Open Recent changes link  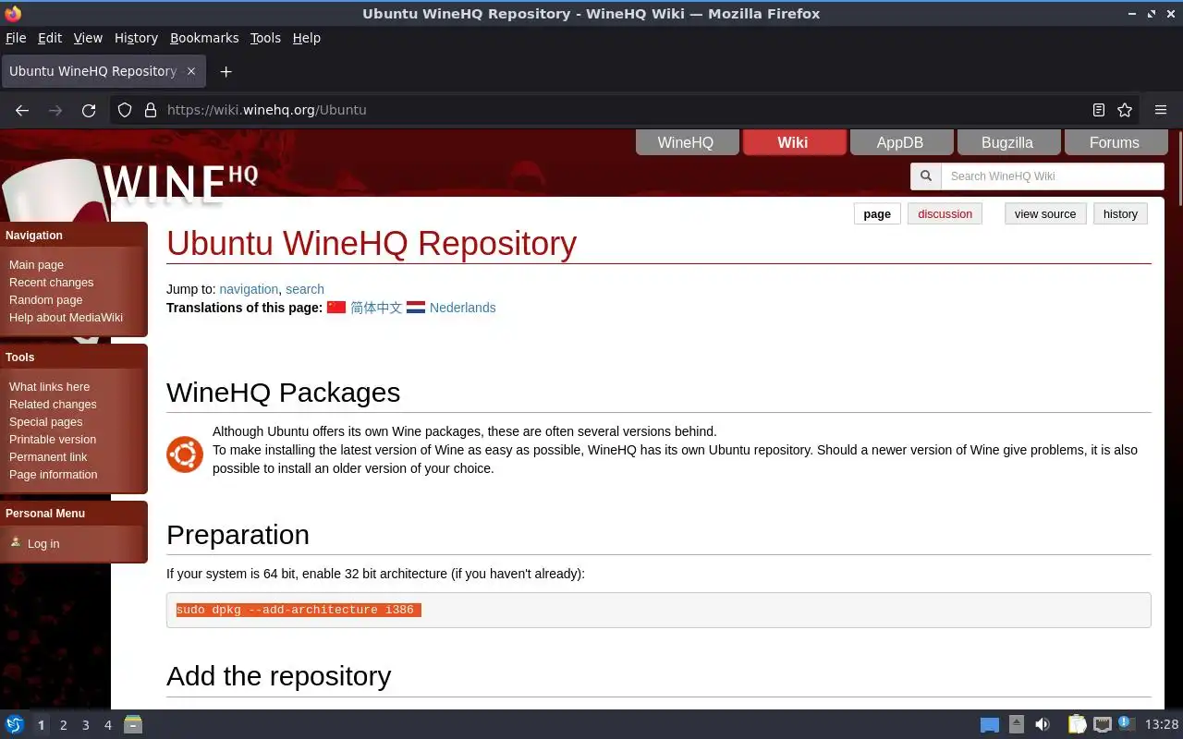pos(51,282)
